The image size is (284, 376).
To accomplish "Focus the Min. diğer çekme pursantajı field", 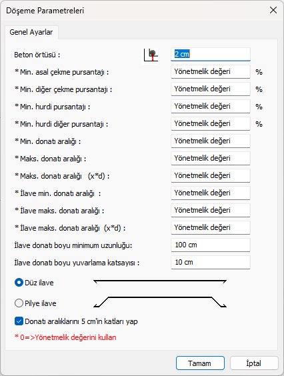I will click(x=211, y=89).
